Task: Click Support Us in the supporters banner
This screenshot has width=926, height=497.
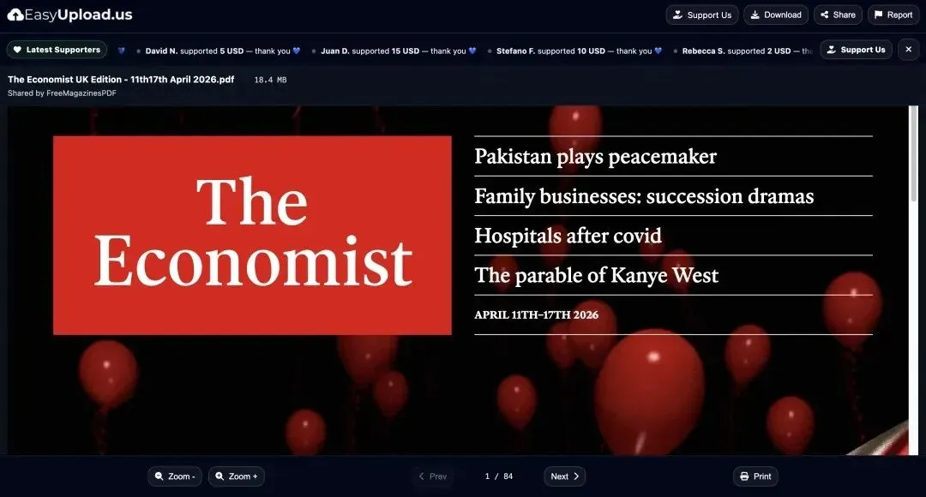Action: pos(856,50)
